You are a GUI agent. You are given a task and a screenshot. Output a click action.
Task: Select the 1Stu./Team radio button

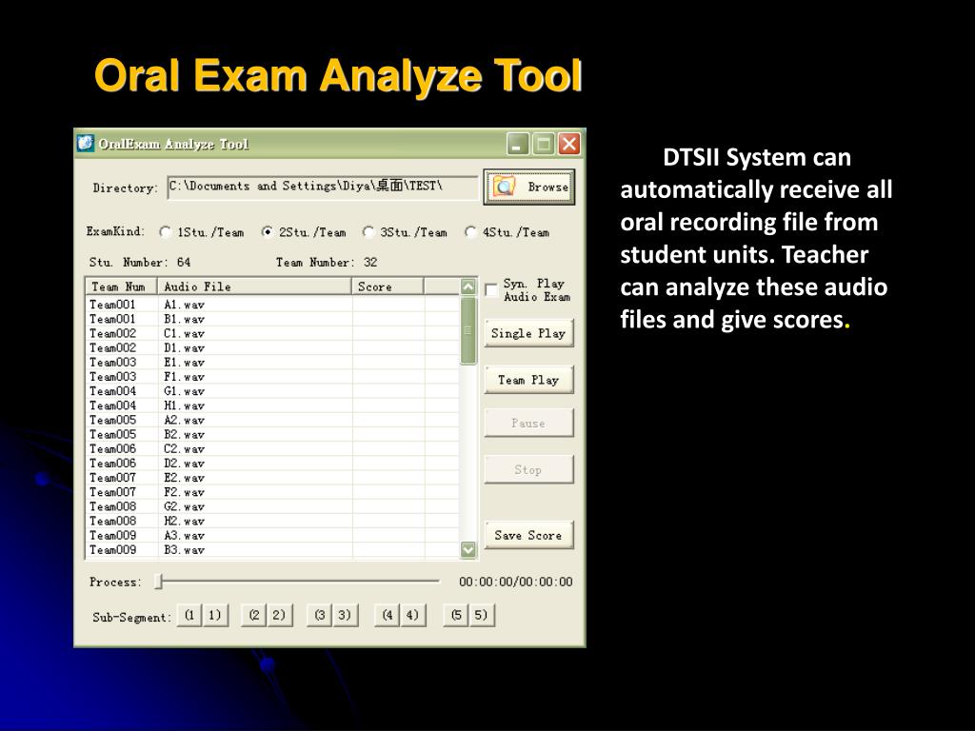pos(165,232)
